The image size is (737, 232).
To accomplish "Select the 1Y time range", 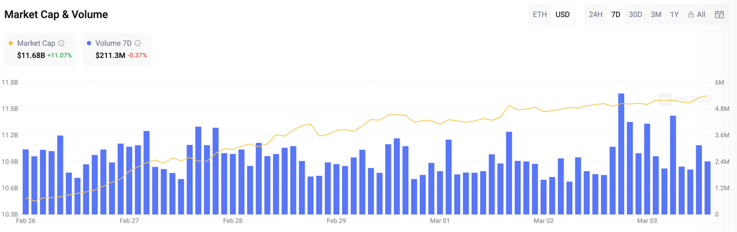I will (x=674, y=14).
